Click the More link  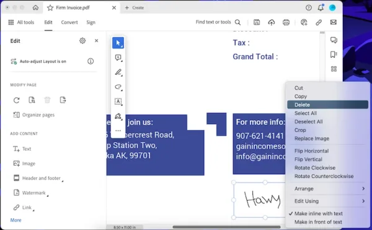coord(15,220)
